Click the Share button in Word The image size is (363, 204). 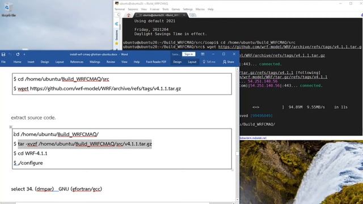229,62
